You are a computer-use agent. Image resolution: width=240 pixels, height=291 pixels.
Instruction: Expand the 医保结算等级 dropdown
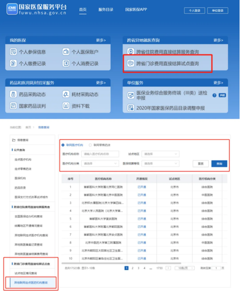160,164
